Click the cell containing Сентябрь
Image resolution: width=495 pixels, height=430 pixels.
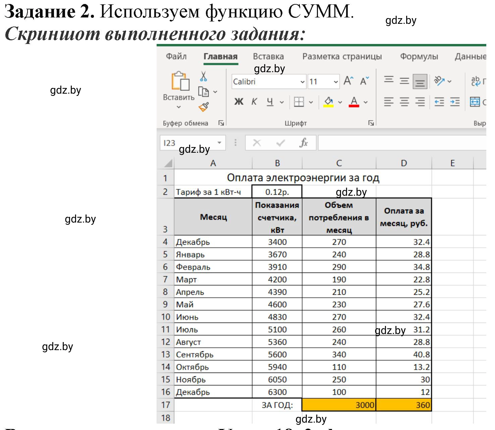click(213, 354)
